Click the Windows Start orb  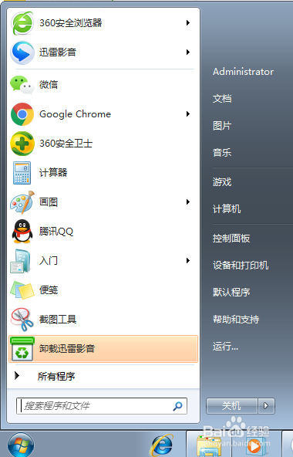pos(21,445)
